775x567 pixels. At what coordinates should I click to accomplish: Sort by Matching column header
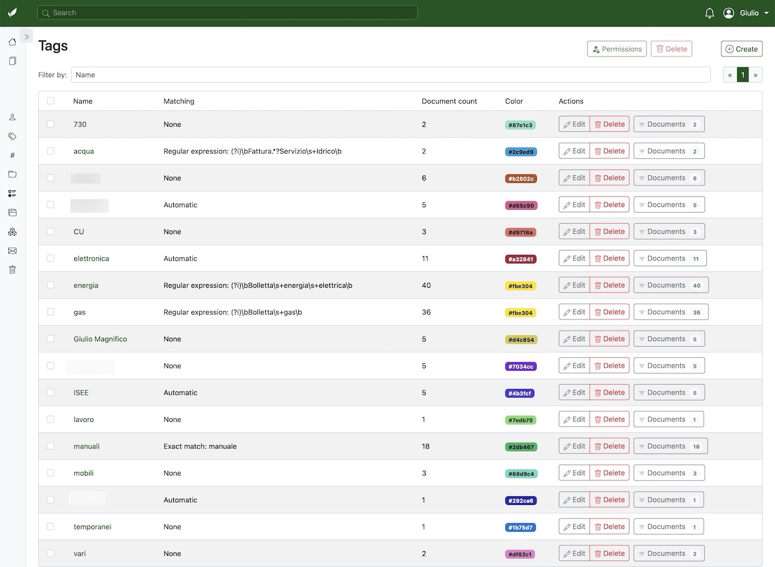pyautogui.click(x=179, y=101)
